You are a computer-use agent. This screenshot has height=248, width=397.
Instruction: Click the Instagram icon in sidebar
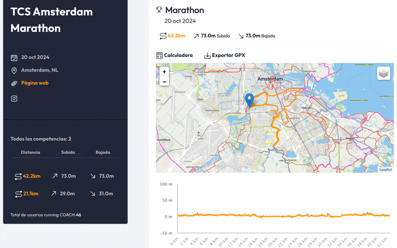(14, 98)
